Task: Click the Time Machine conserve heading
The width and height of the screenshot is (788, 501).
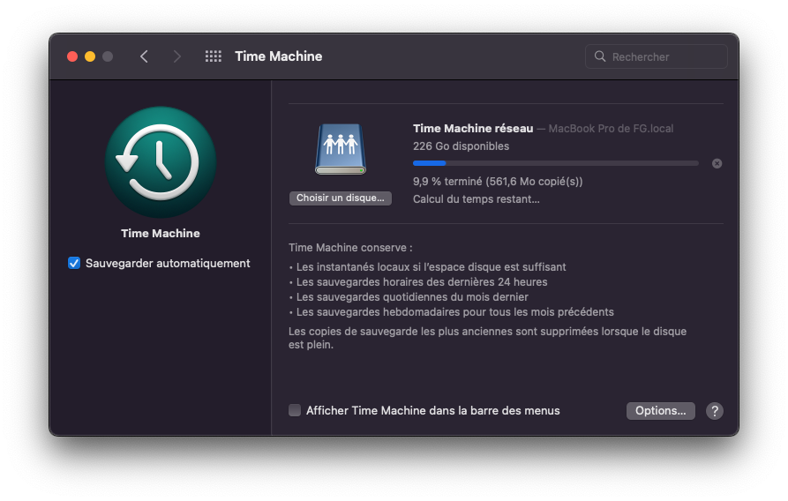Action: point(350,248)
